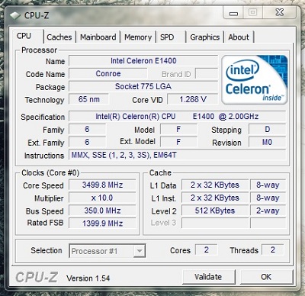Open the Mainboard tab
The width and height of the screenshot is (305, 296).
(98, 37)
